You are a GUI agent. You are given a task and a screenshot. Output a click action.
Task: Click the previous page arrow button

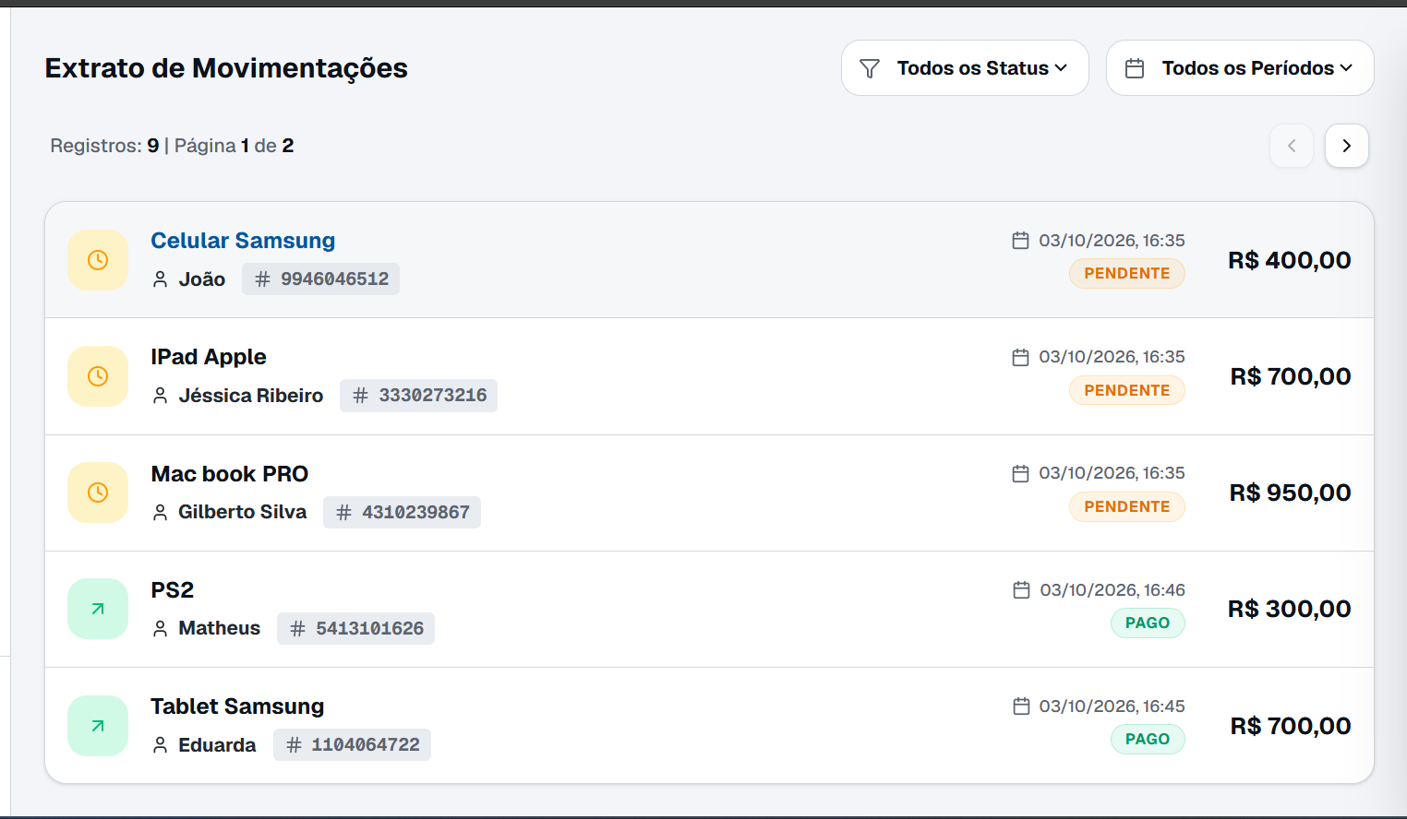[1292, 146]
